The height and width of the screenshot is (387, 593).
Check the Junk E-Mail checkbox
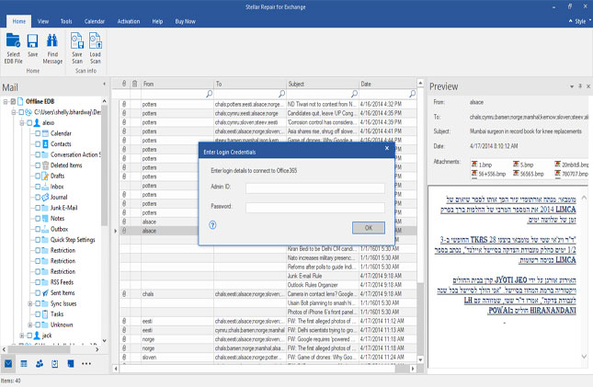(38, 208)
